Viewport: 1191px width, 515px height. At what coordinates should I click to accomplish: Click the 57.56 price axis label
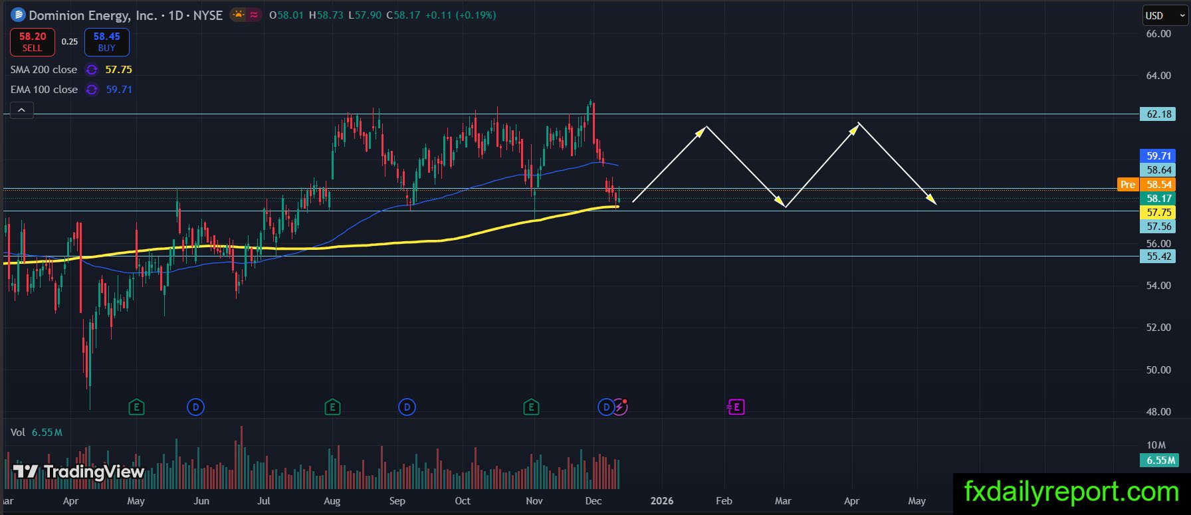tap(1158, 227)
